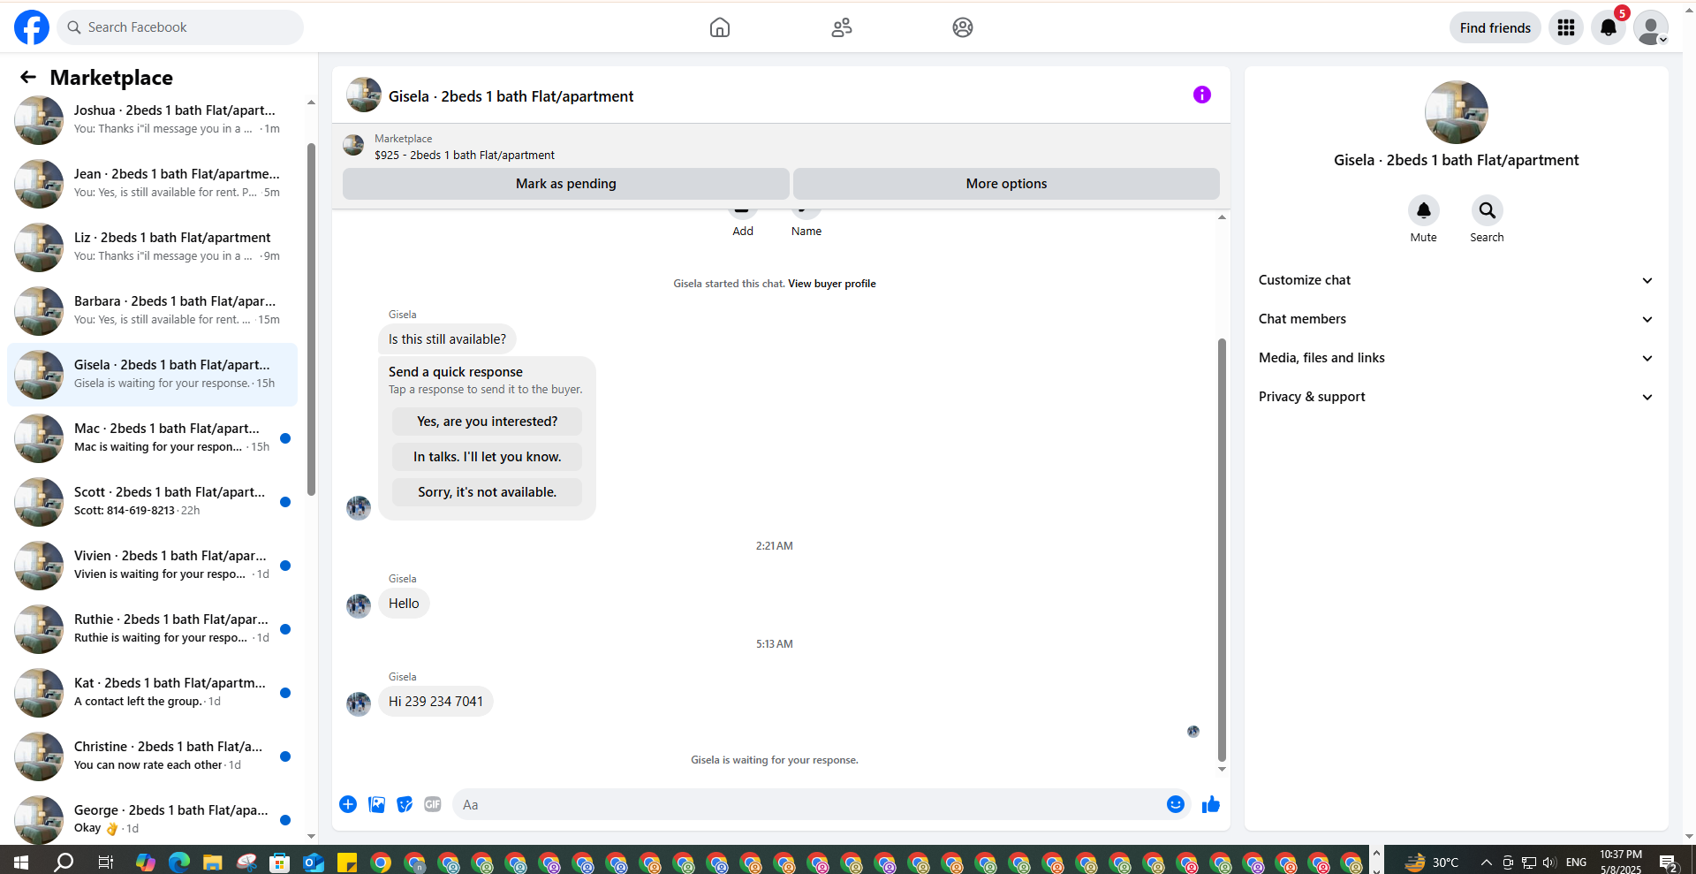Send a thumbs-up like
Viewport: 1696px width, 874px height.
coord(1211,804)
